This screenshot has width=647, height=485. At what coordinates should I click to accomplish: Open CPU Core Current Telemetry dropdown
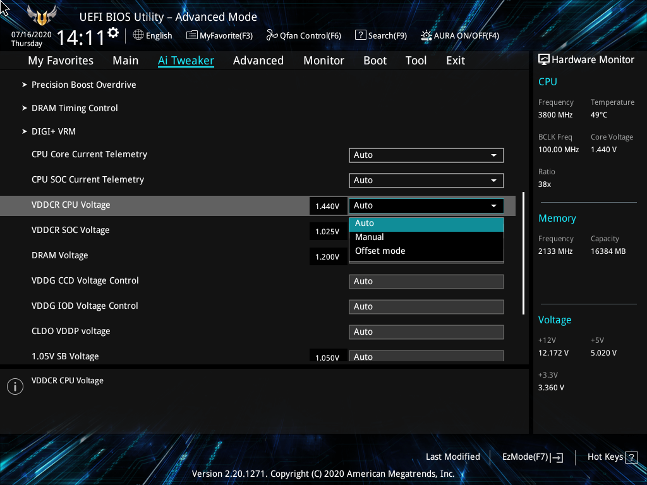426,155
